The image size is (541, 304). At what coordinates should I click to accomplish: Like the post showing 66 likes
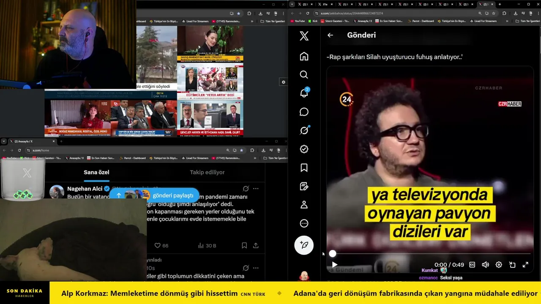coord(161,245)
